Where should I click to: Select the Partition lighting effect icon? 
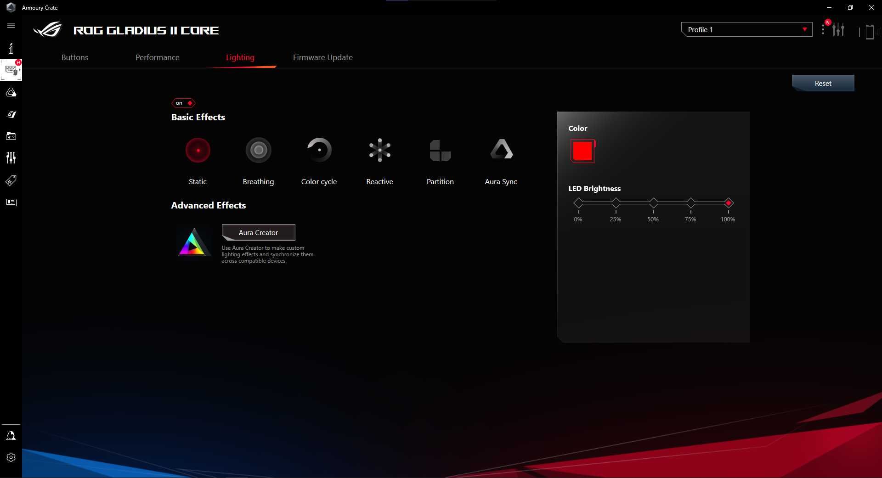click(x=440, y=151)
